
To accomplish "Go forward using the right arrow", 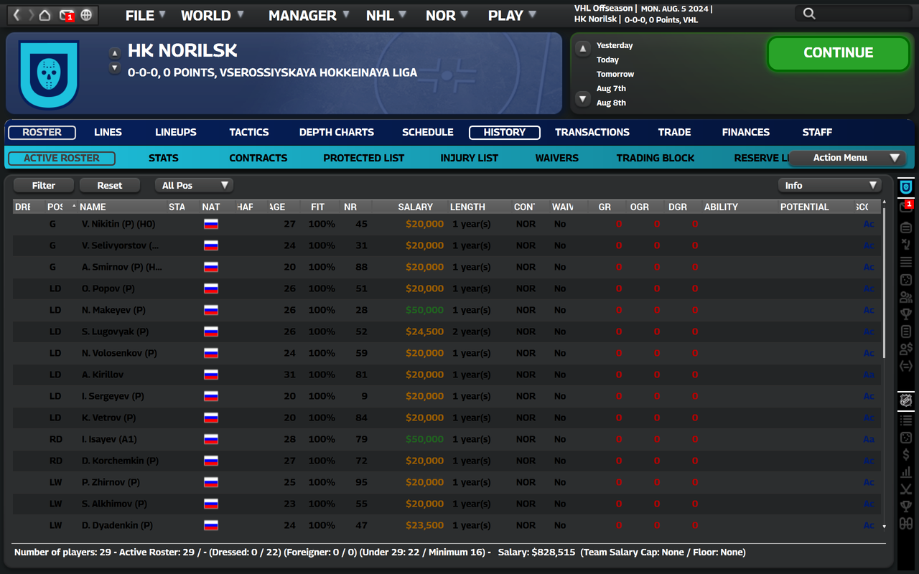I will [31, 14].
